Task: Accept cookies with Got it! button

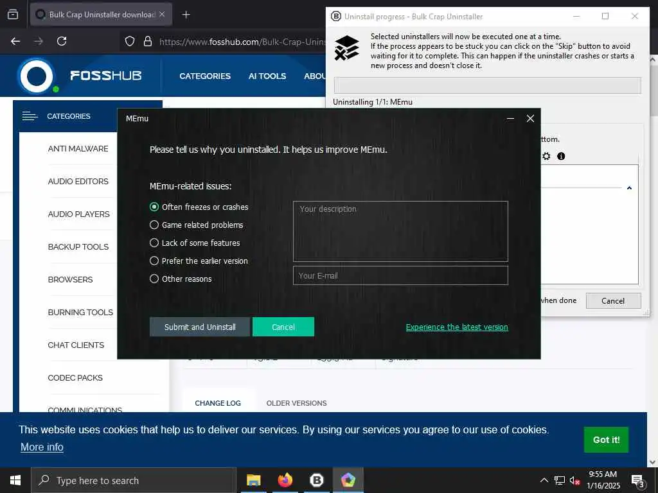Action: [x=607, y=440]
